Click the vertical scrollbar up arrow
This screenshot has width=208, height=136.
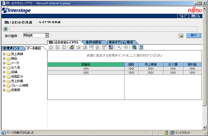(204, 9)
